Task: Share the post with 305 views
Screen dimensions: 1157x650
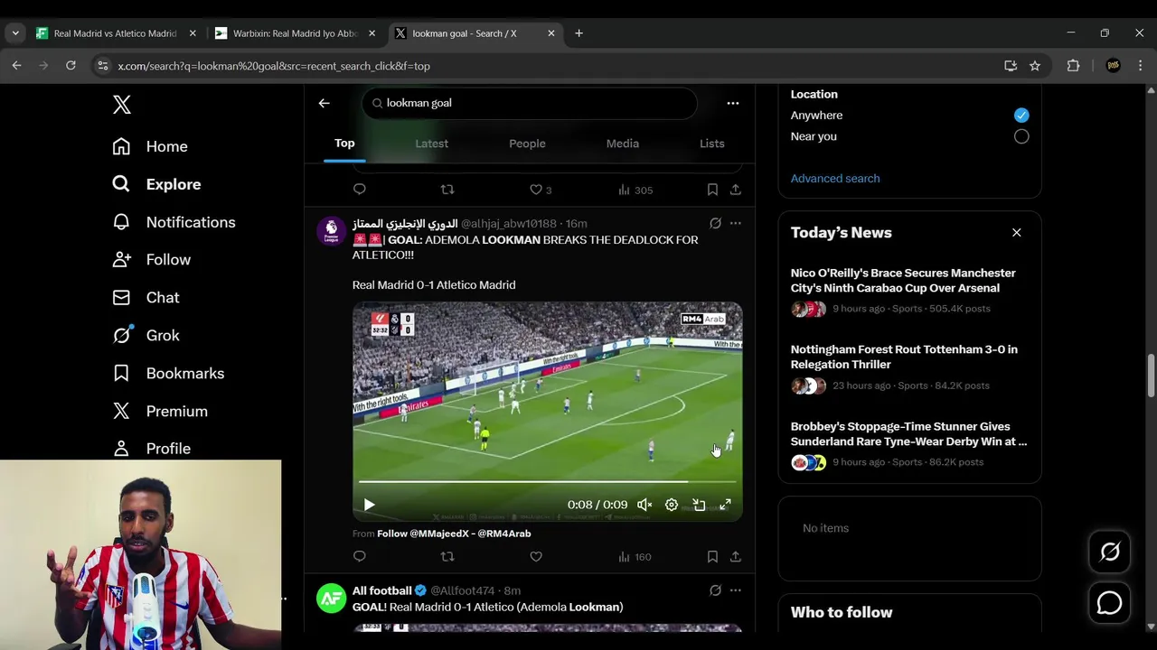Action: (x=736, y=190)
